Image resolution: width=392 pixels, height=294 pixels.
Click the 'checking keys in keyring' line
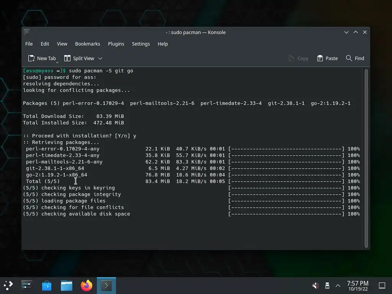pyautogui.click(x=191, y=188)
